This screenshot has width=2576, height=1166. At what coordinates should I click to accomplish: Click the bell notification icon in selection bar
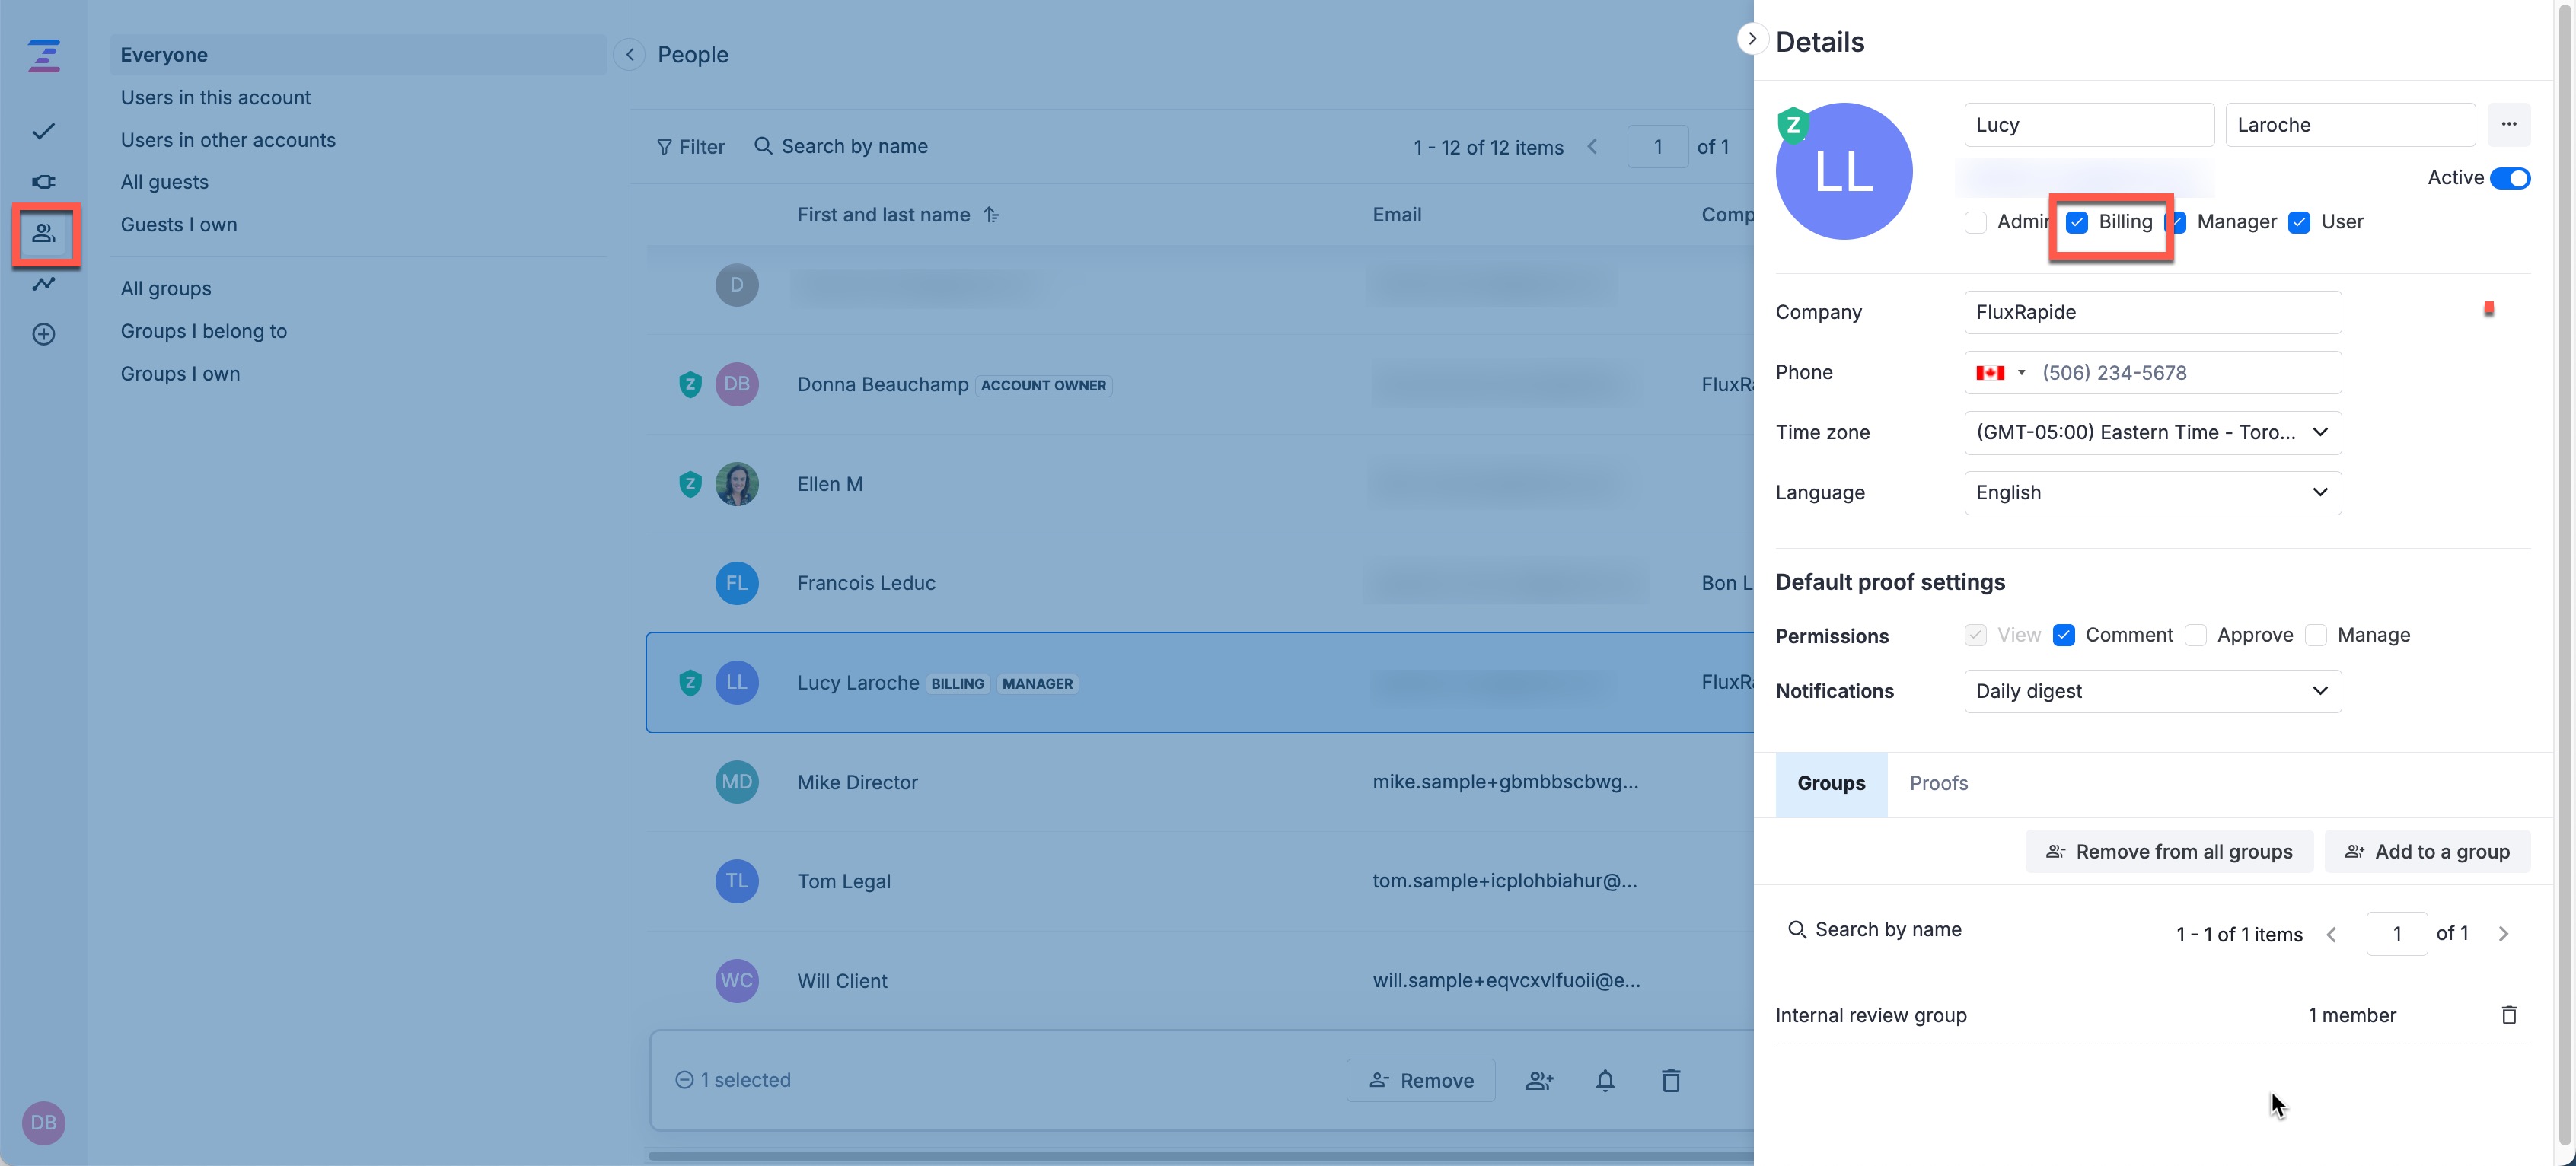(1604, 1080)
